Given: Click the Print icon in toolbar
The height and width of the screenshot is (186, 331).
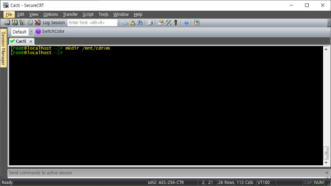Looking at the screenshot, I should coord(150,23).
